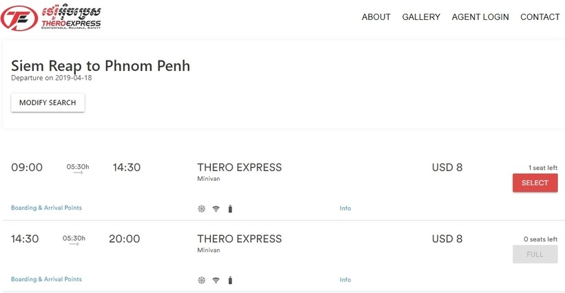Open the CONTACT page
The image size is (565, 293).
tap(540, 17)
